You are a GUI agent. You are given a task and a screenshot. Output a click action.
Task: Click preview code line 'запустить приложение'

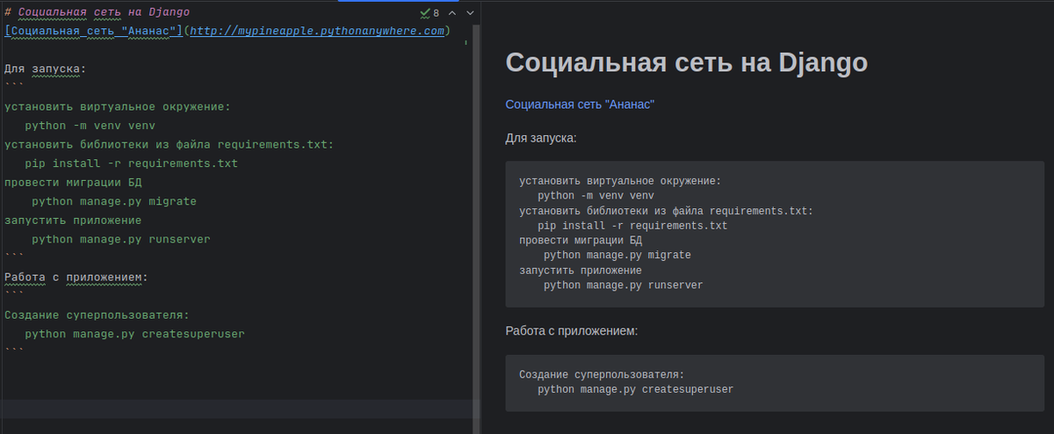(x=581, y=271)
